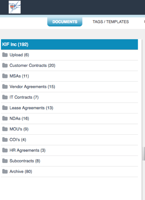Select Vendor Agreements (15) label

[x=32, y=86]
